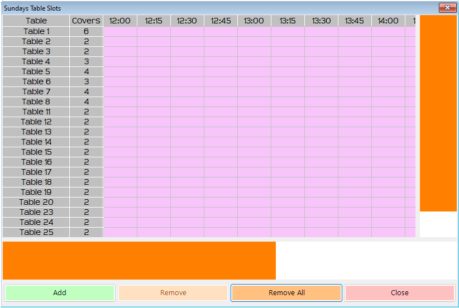This screenshot has width=459, height=308.
Task: Click the tall orange panel on right
Action: coord(438,113)
